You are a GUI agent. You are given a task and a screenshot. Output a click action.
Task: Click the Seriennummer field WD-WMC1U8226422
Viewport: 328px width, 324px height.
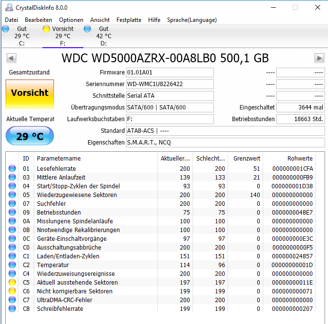tap(170, 84)
